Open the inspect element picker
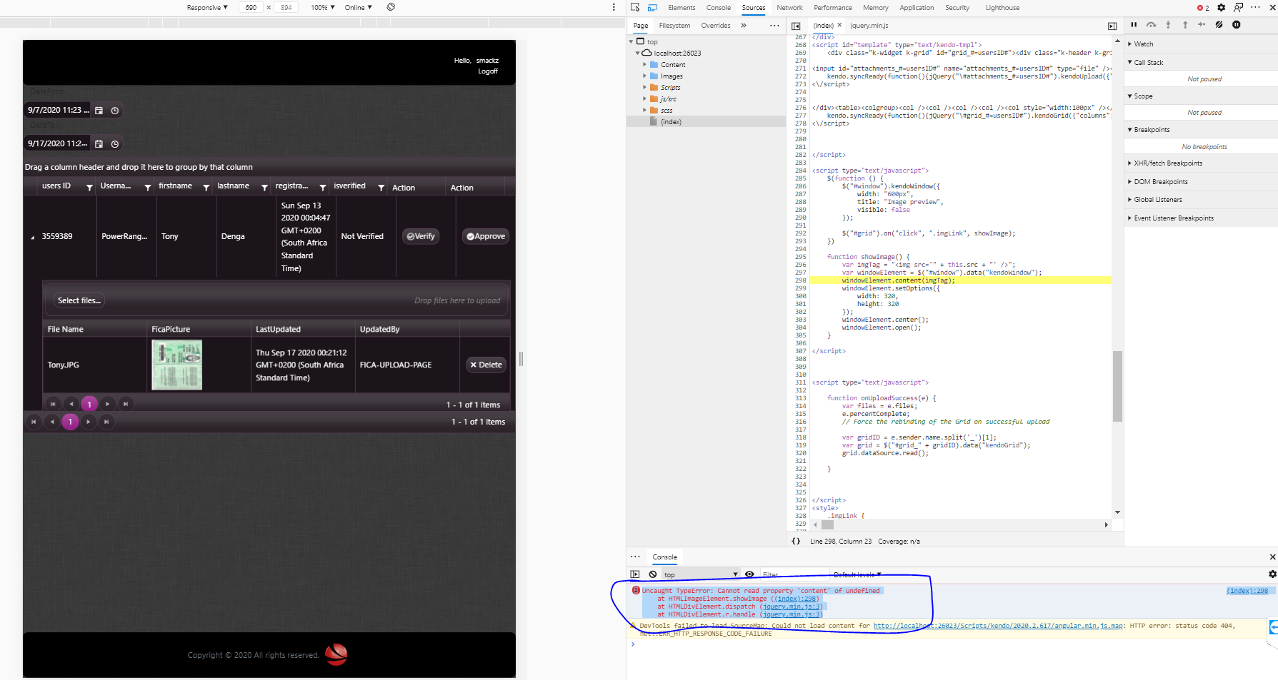 click(635, 8)
